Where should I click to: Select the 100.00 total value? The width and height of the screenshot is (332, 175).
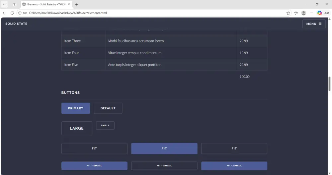(x=245, y=77)
